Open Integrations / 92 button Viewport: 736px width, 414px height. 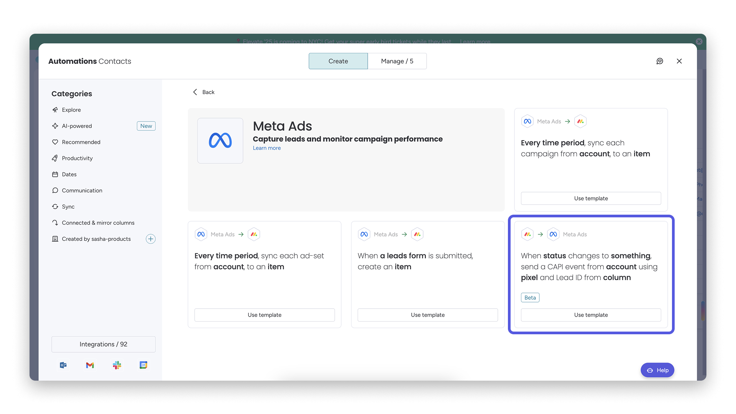[x=103, y=344]
